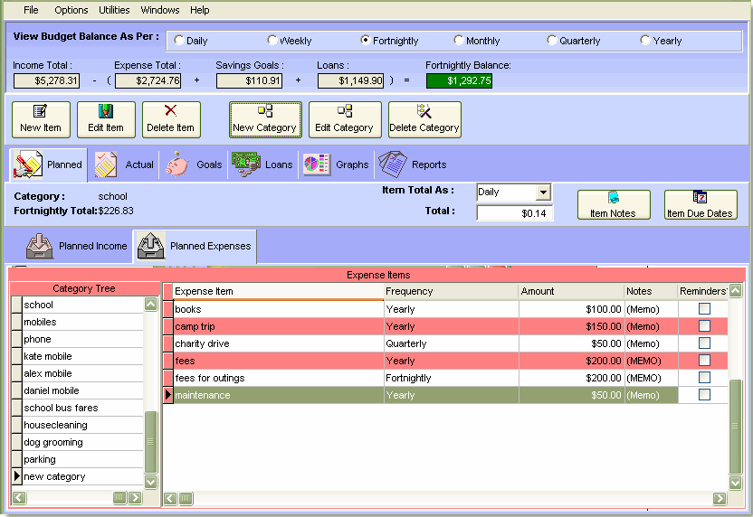Image resolution: width=753 pixels, height=517 pixels.
Task: Click the Edit Category icon
Action: (x=344, y=111)
